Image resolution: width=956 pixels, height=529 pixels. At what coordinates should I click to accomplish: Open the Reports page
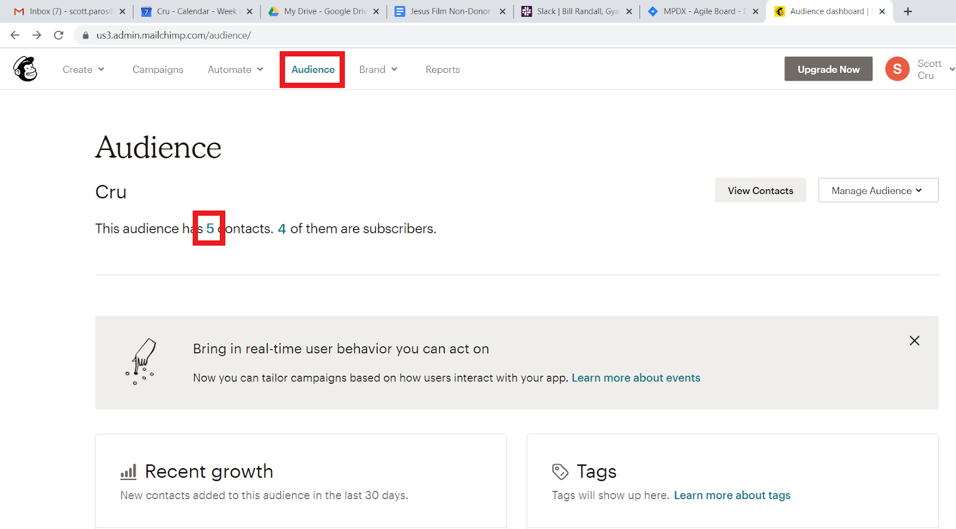pyautogui.click(x=443, y=69)
